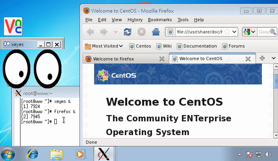This screenshot has width=278, height=161.
Task: Click the Stop loading icon
Action: [x=141, y=32]
